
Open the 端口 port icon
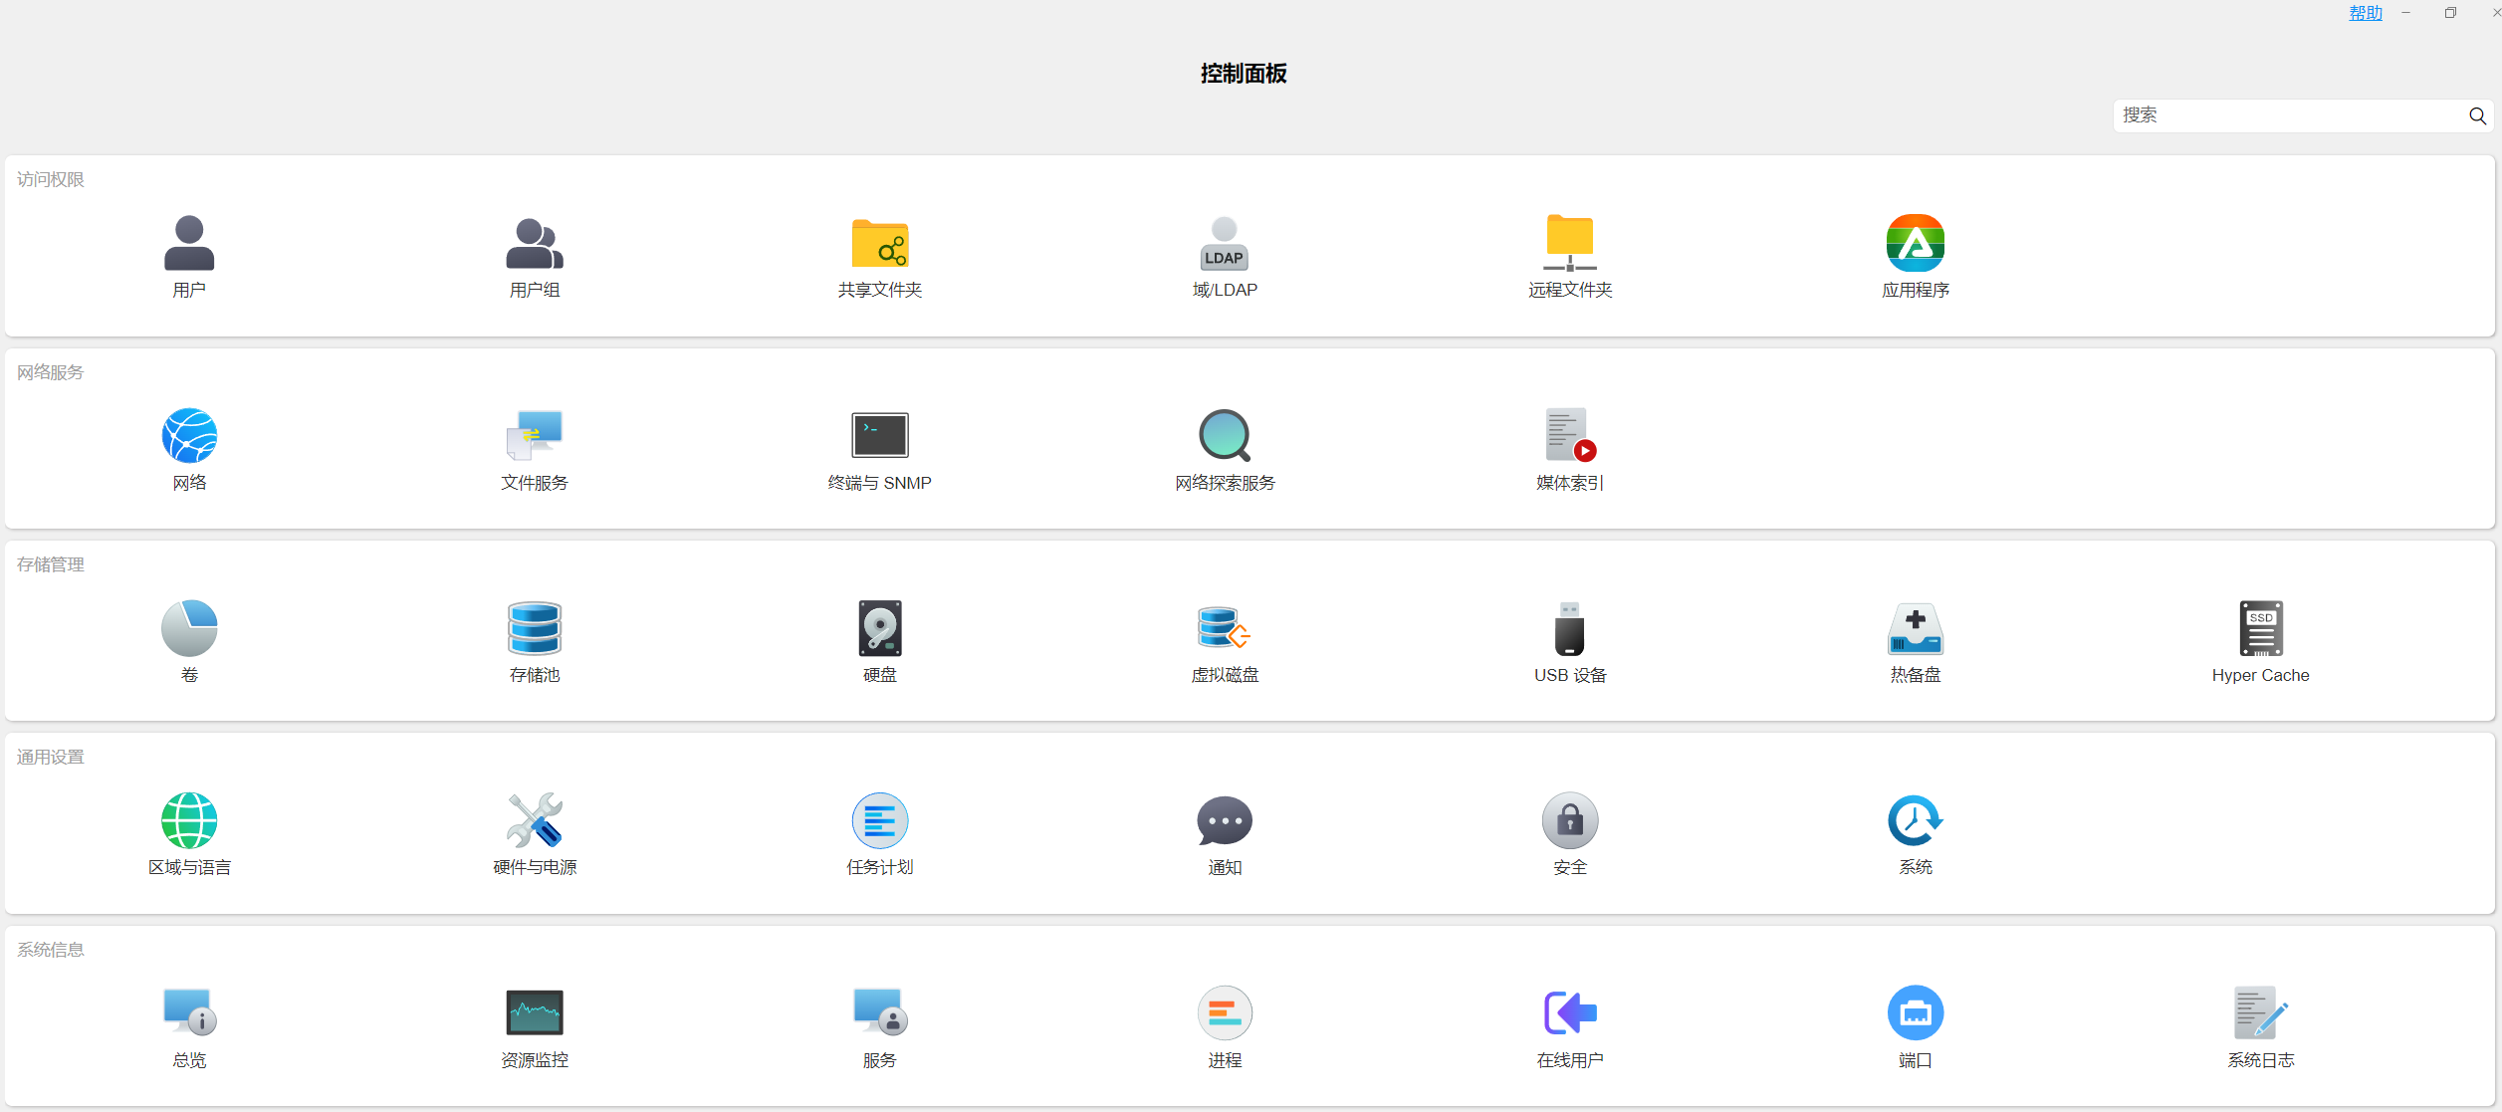pyautogui.click(x=1915, y=1012)
